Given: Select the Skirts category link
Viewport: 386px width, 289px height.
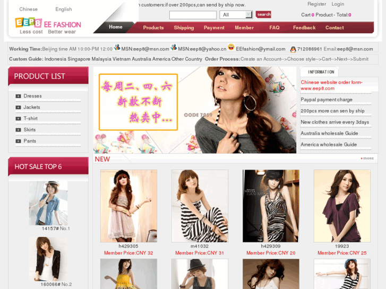Looking at the screenshot, I should pos(30,130).
